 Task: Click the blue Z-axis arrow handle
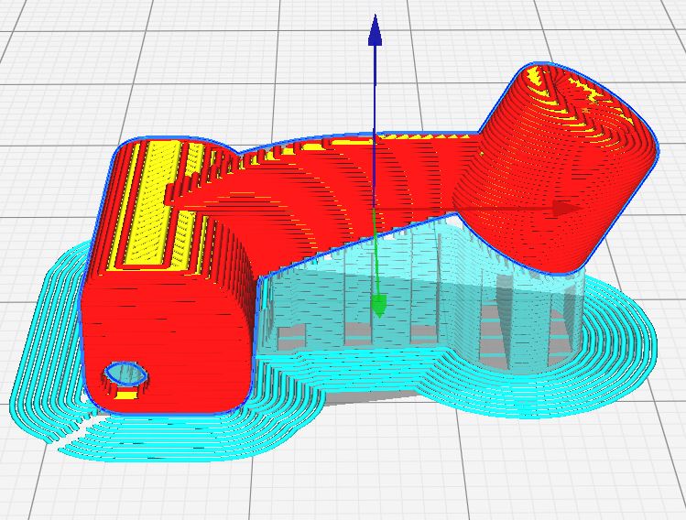point(375,30)
